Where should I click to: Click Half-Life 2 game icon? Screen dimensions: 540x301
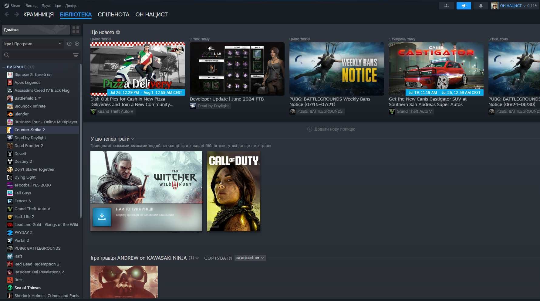[10, 217]
